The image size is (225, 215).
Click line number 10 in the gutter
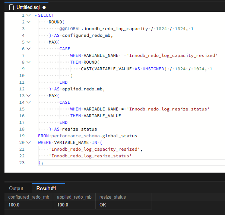pyautogui.click(x=22, y=76)
